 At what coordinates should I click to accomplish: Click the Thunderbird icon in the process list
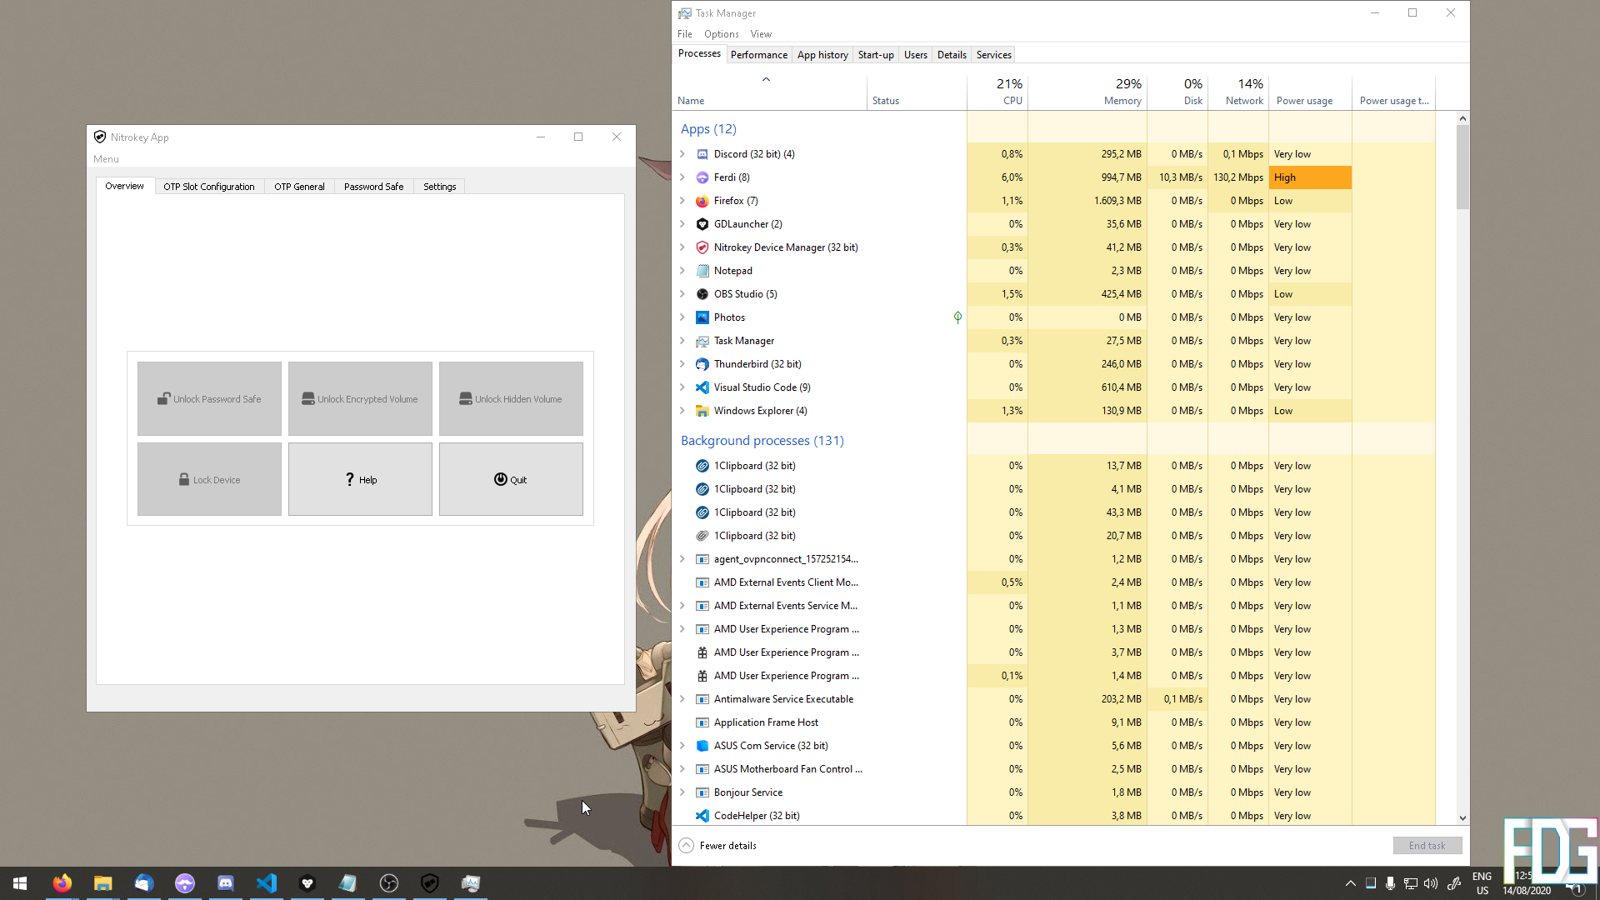[702, 364]
